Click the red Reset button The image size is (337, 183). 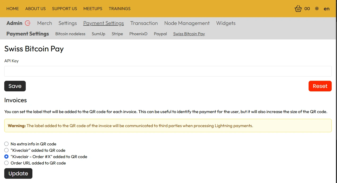point(320,86)
